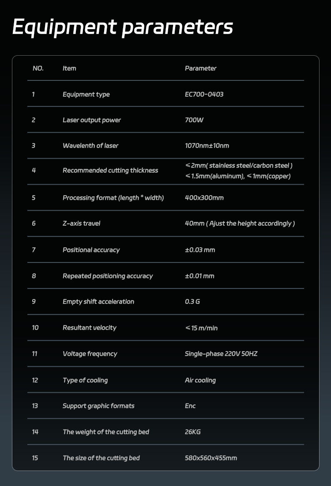
Task: Select the EC700-0403 equipment type value
Action: [204, 94]
